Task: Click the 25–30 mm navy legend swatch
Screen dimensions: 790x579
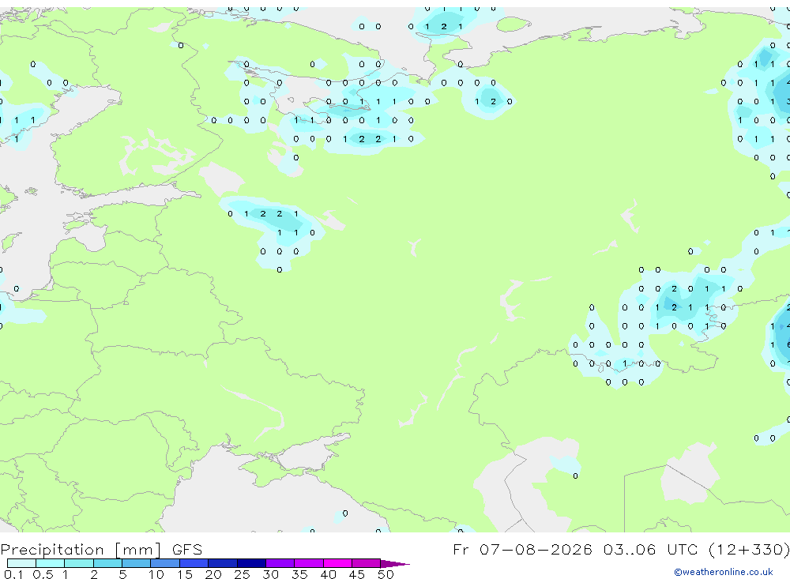Action: (251, 563)
